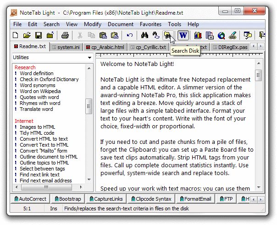
Task: Run the Translate word clip
Action: pos(36,109)
